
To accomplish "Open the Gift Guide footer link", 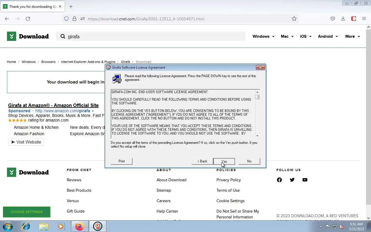I will [76, 211].
